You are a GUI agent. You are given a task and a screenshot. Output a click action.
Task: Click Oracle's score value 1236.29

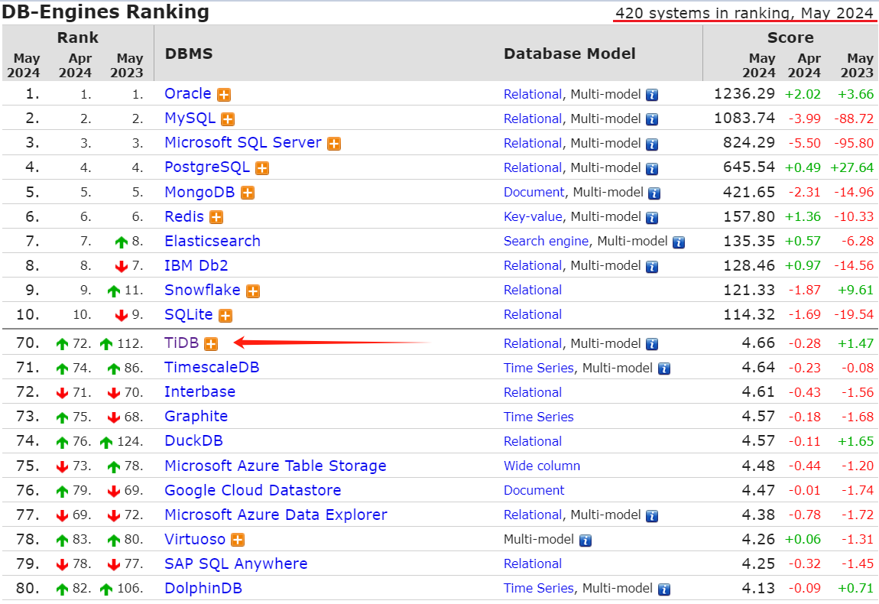[x=744, y=93]
